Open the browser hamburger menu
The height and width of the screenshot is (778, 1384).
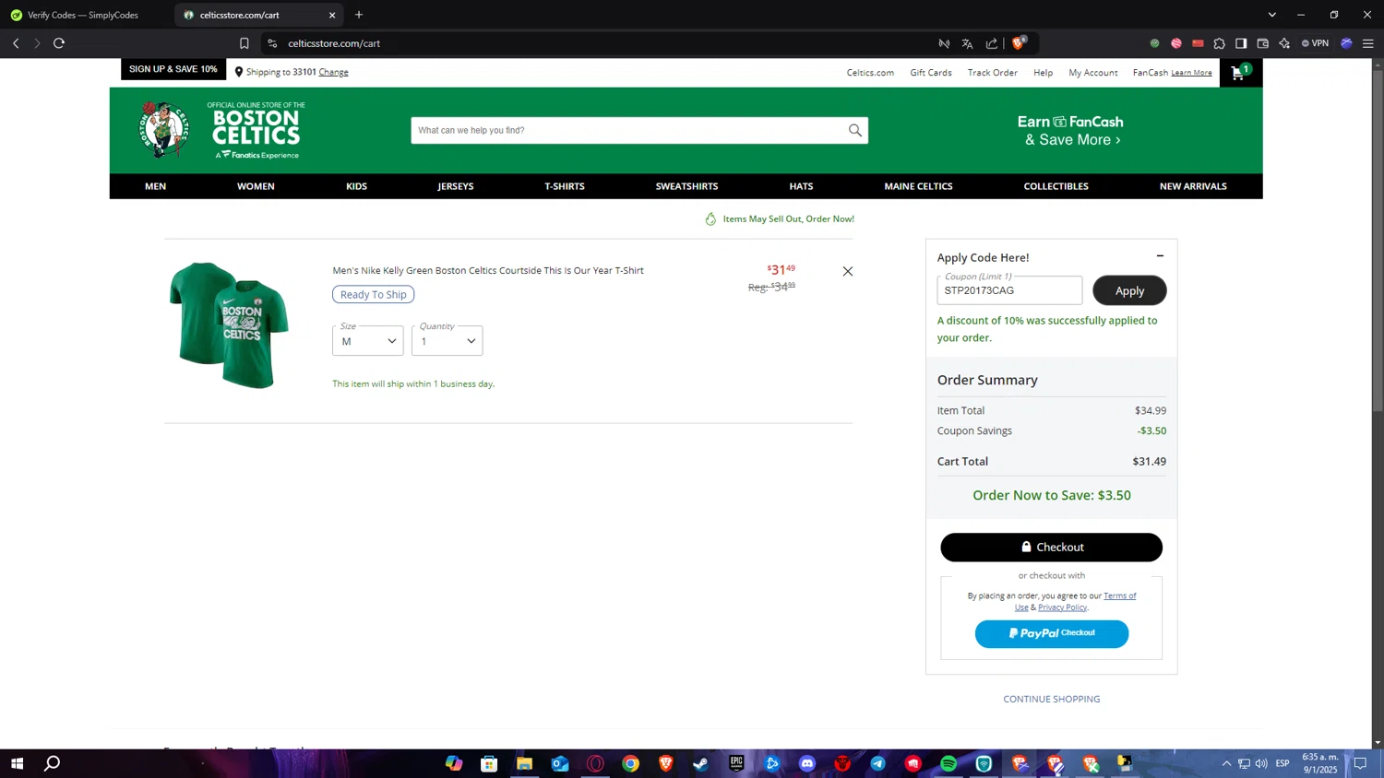(1368, 43)
